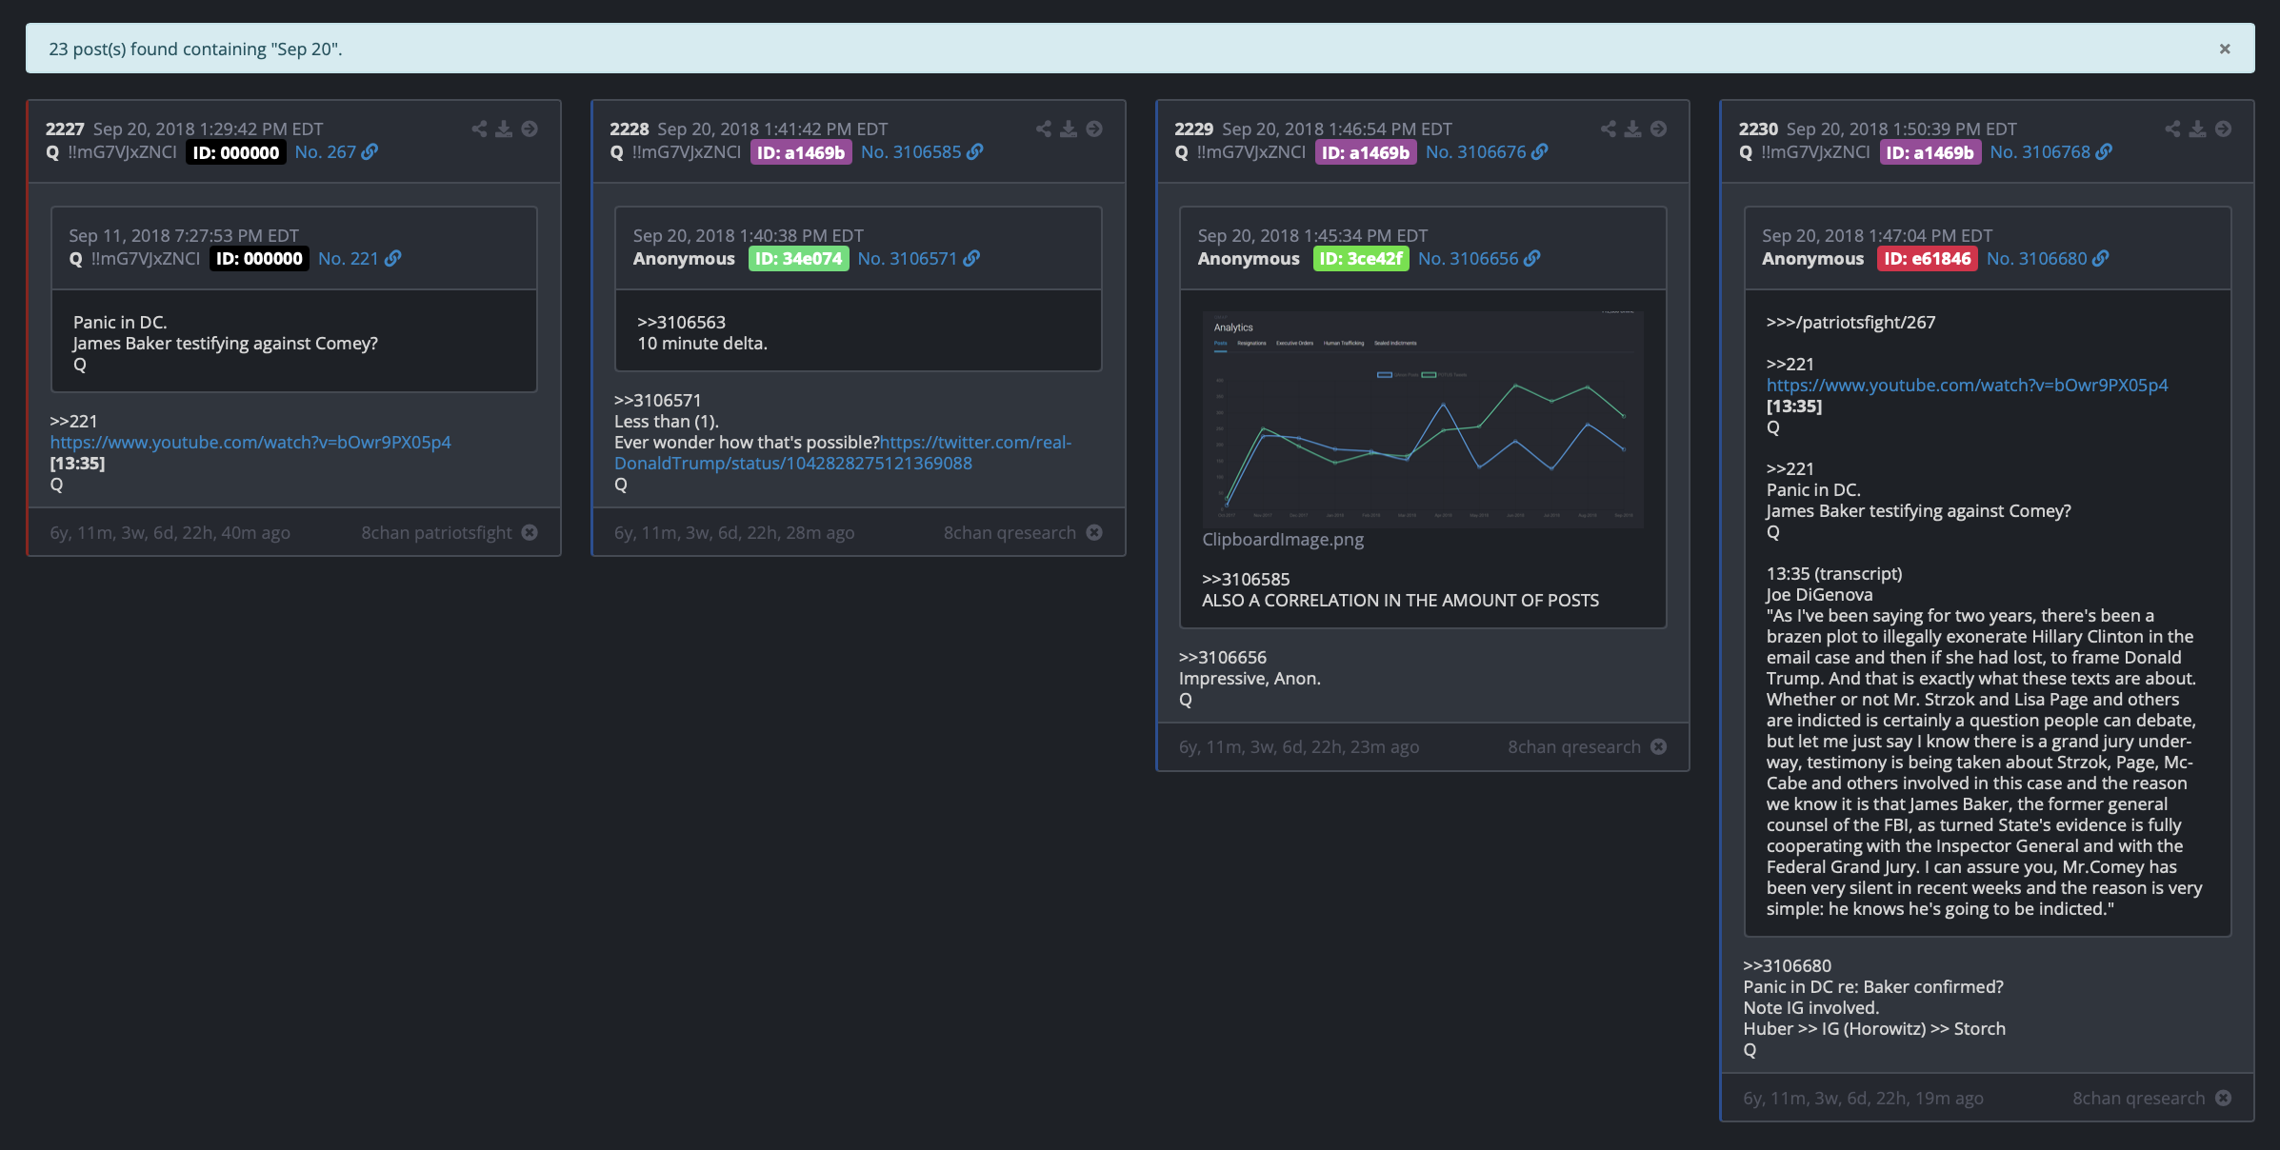Share post 2227

tap(479, 129)
